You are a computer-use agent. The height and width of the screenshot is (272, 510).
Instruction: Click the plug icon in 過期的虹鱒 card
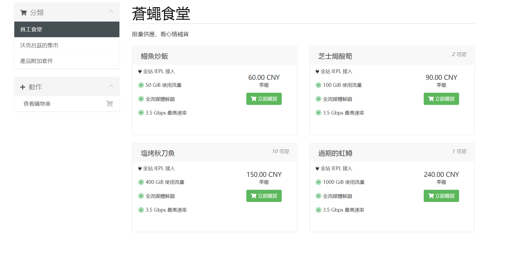pyautogui.click(x=317, y=168)
